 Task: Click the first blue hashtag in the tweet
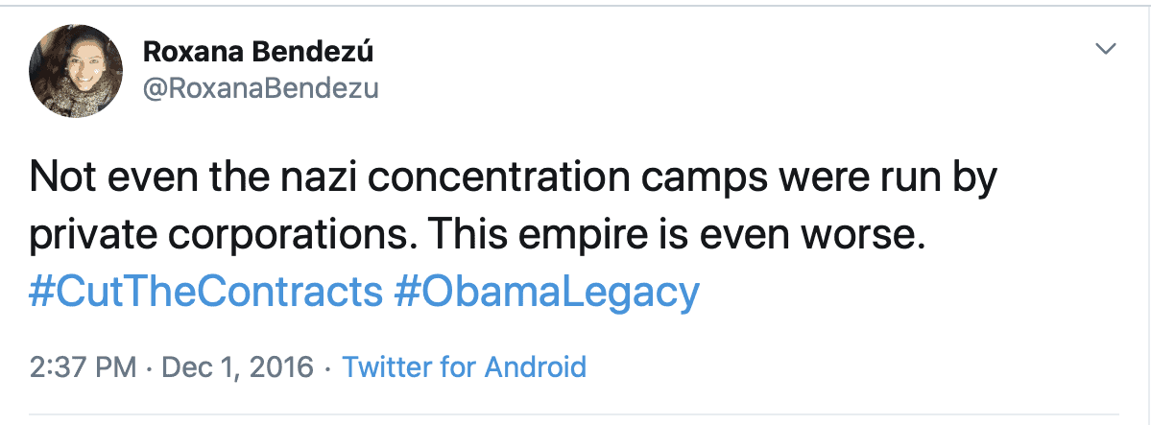205,293
